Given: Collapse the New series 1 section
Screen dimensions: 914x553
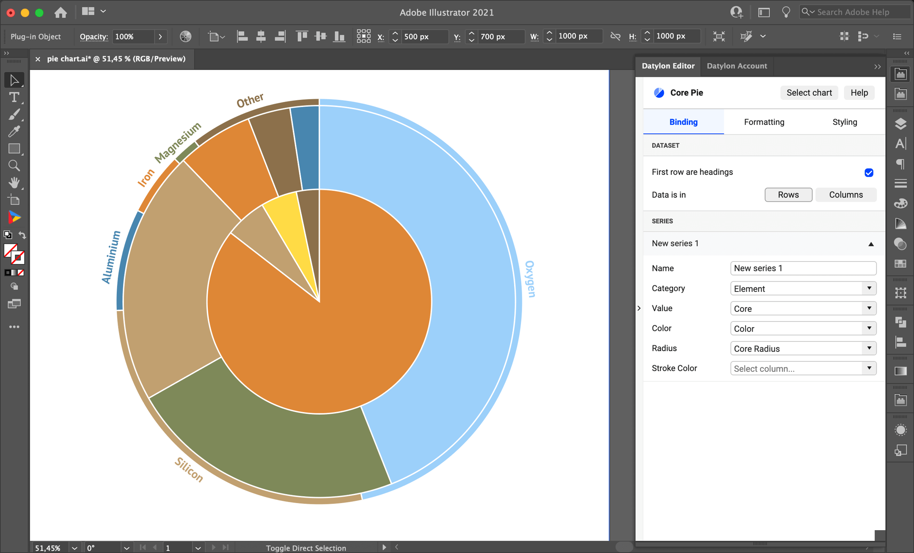Looking at the screenshot, I should click(x=870, y=244).
